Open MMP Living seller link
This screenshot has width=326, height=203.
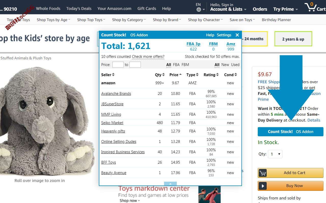point(111,114)
